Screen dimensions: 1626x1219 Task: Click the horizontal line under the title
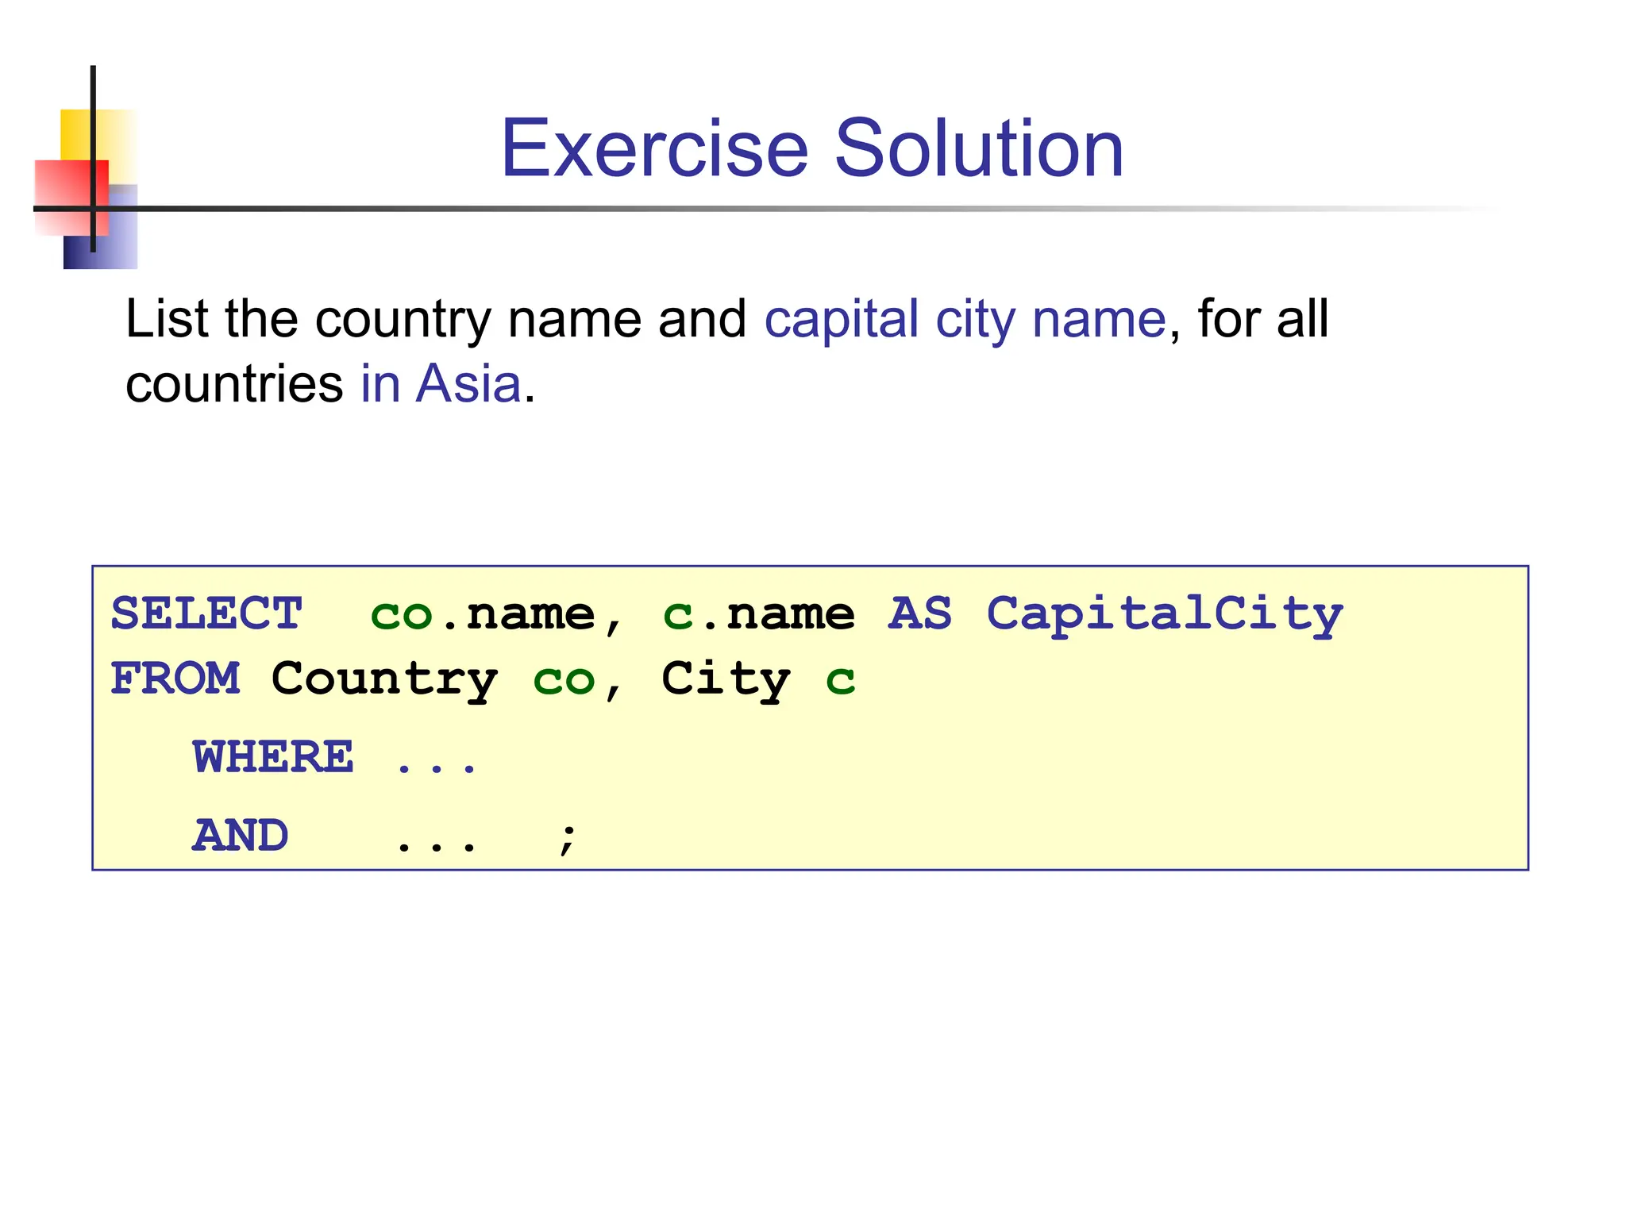(794, 209)
